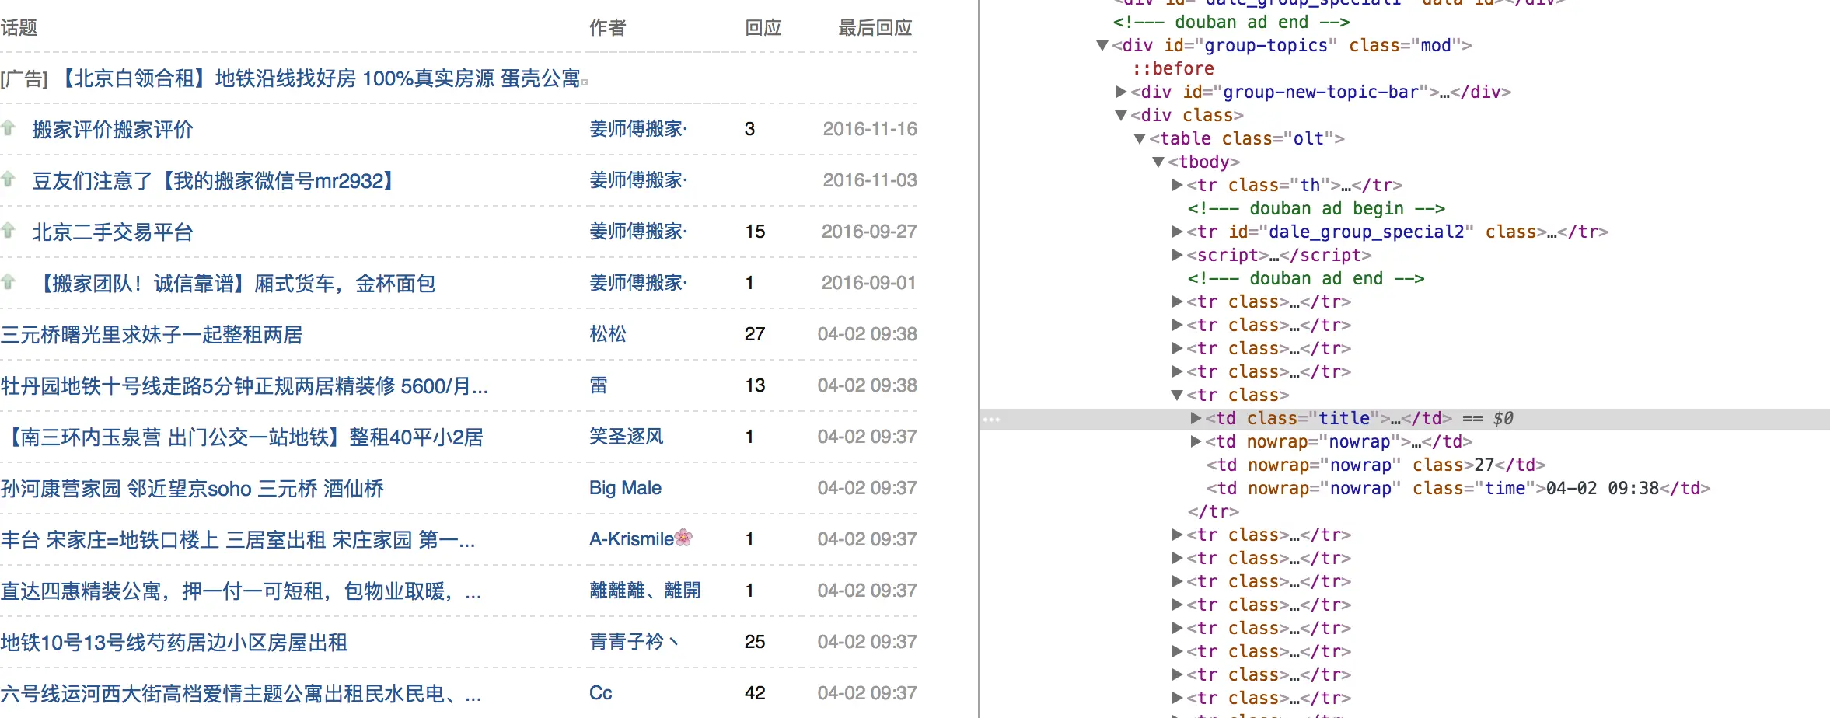Viewport: 1830px width, 718px height.
Task: Expand the tr#dale_group_special2 node
Action: click(x=1177, y=232)
